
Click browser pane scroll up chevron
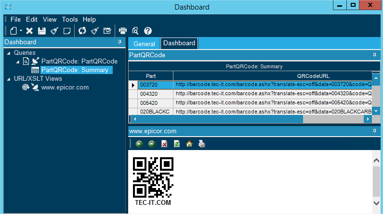coord(376,160)
